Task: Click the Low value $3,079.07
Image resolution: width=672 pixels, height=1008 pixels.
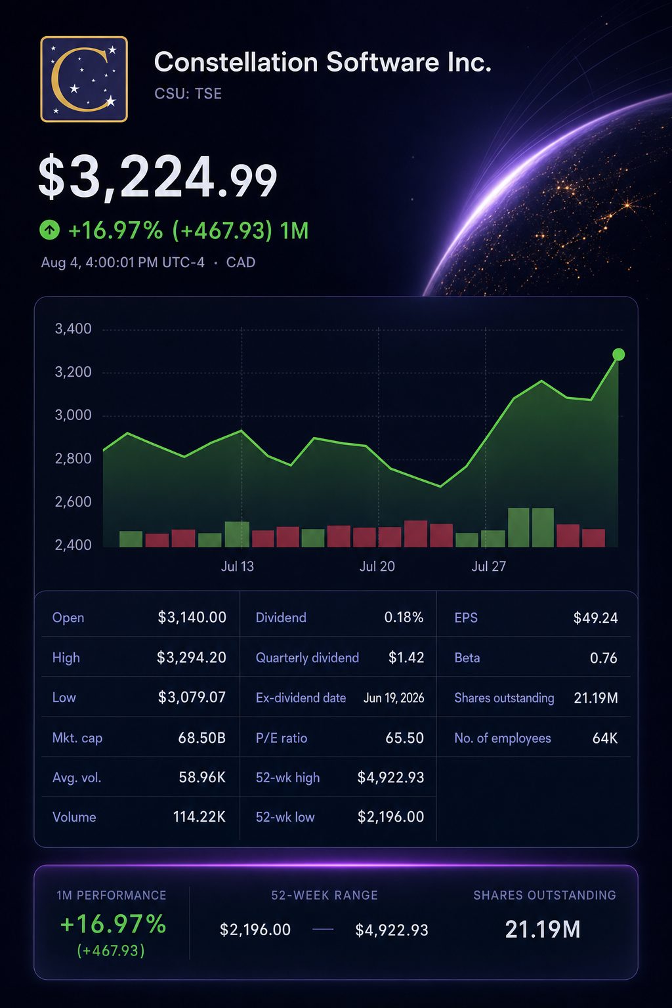Action: [192, 698]
